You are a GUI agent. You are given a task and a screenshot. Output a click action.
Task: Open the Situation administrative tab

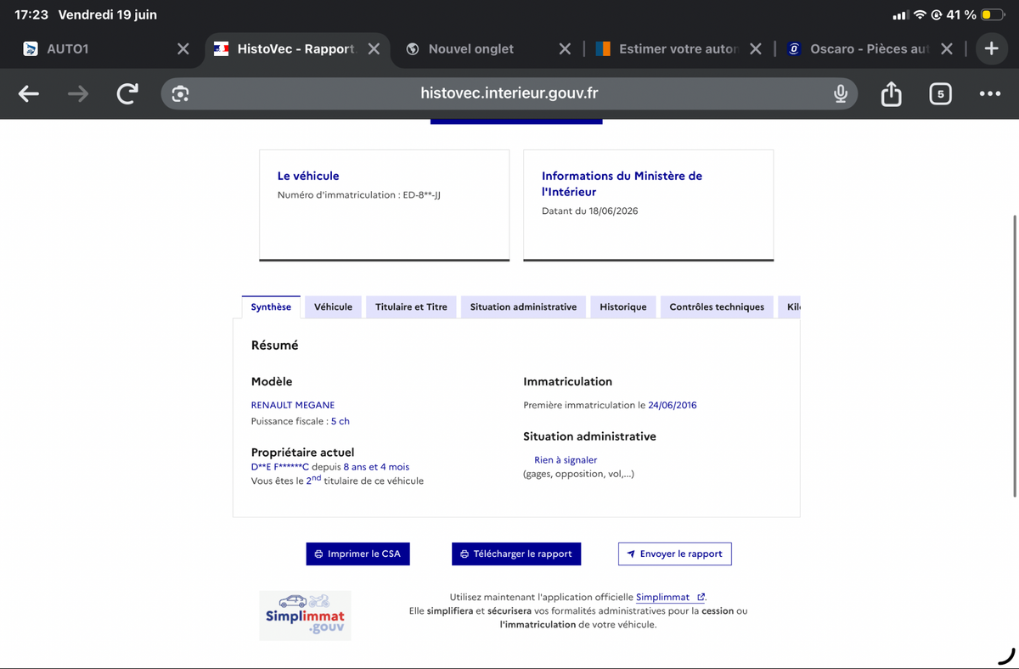pos(523,306)
